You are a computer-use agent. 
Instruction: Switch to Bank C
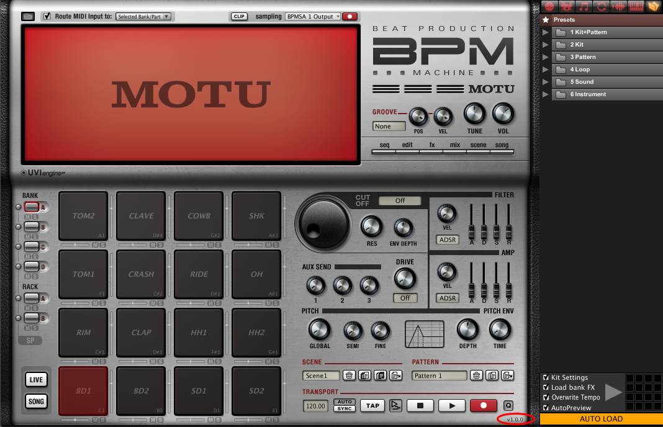coord(32,246)
